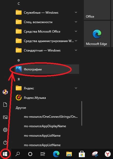Open Microsoft Store taskbar icon
Viewport: 113px width, 159px height.
tap(82, 154)
